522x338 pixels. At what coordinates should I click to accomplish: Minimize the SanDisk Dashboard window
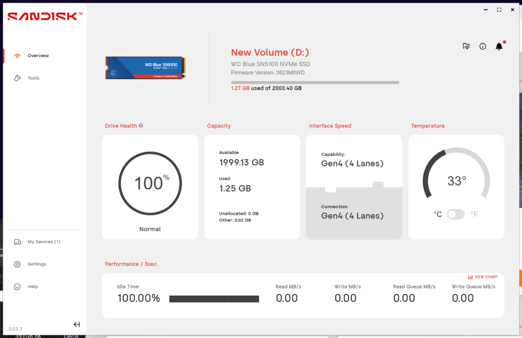coord(486,10)
